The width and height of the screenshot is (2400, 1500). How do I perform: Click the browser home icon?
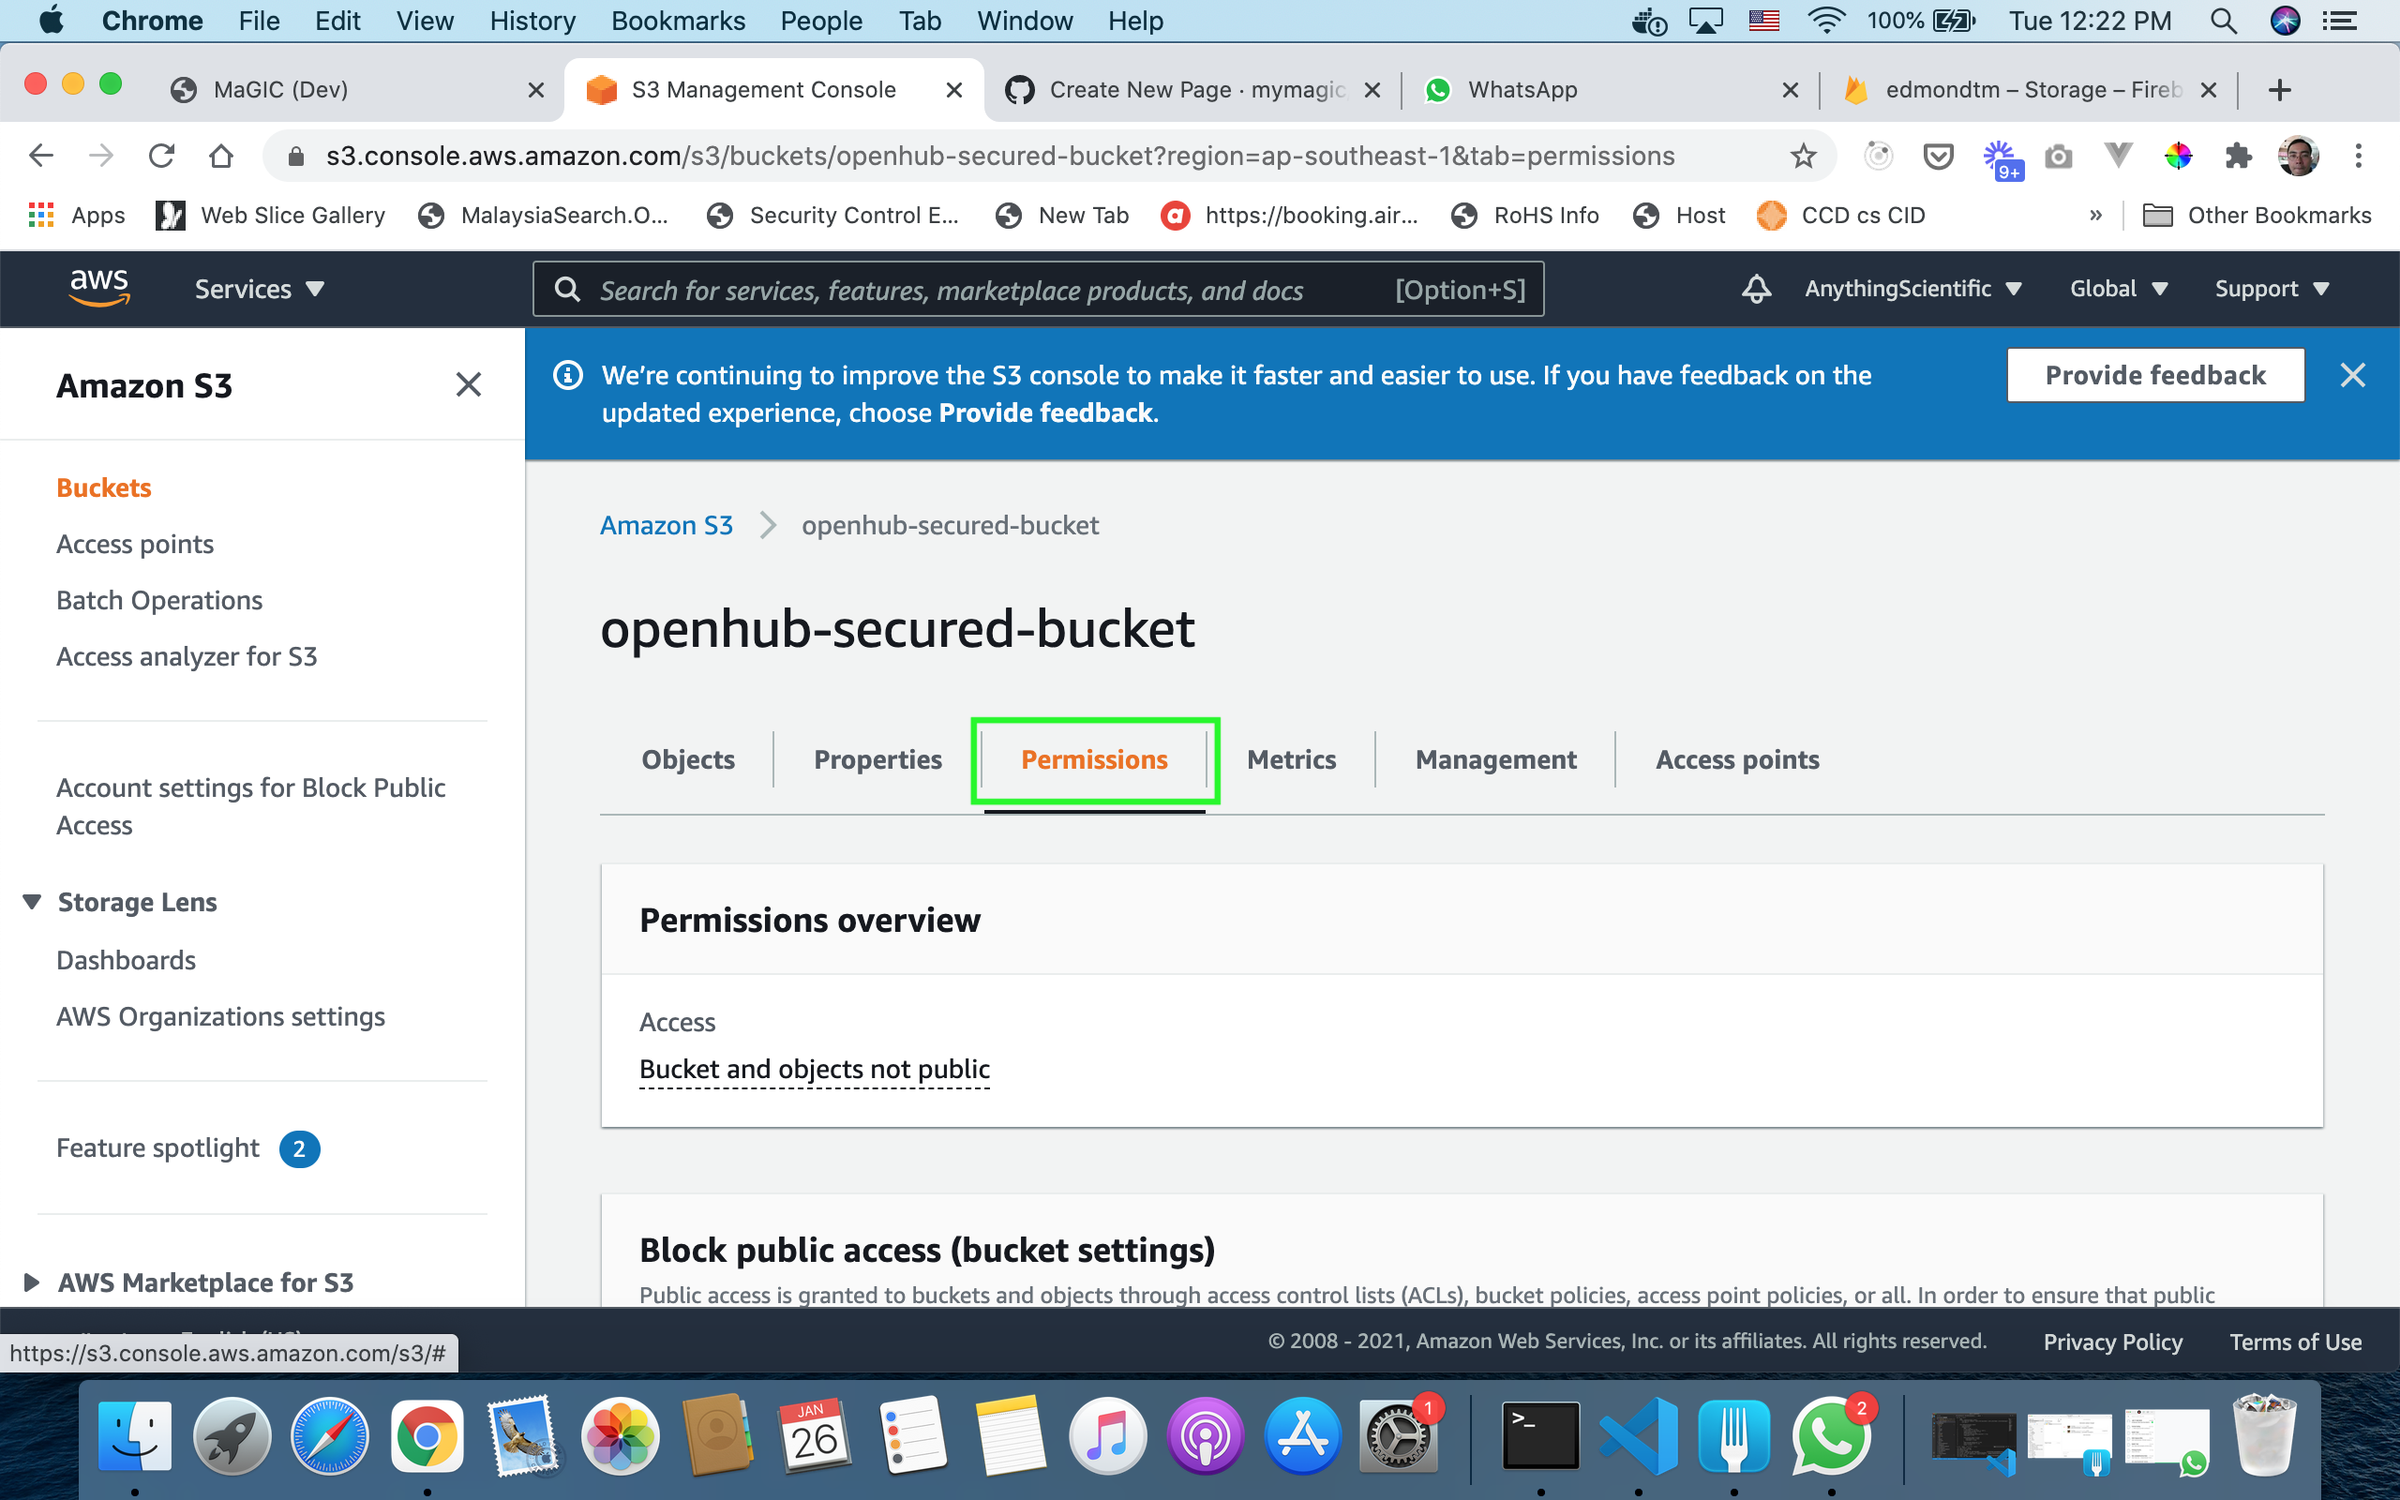coord(221,156)
